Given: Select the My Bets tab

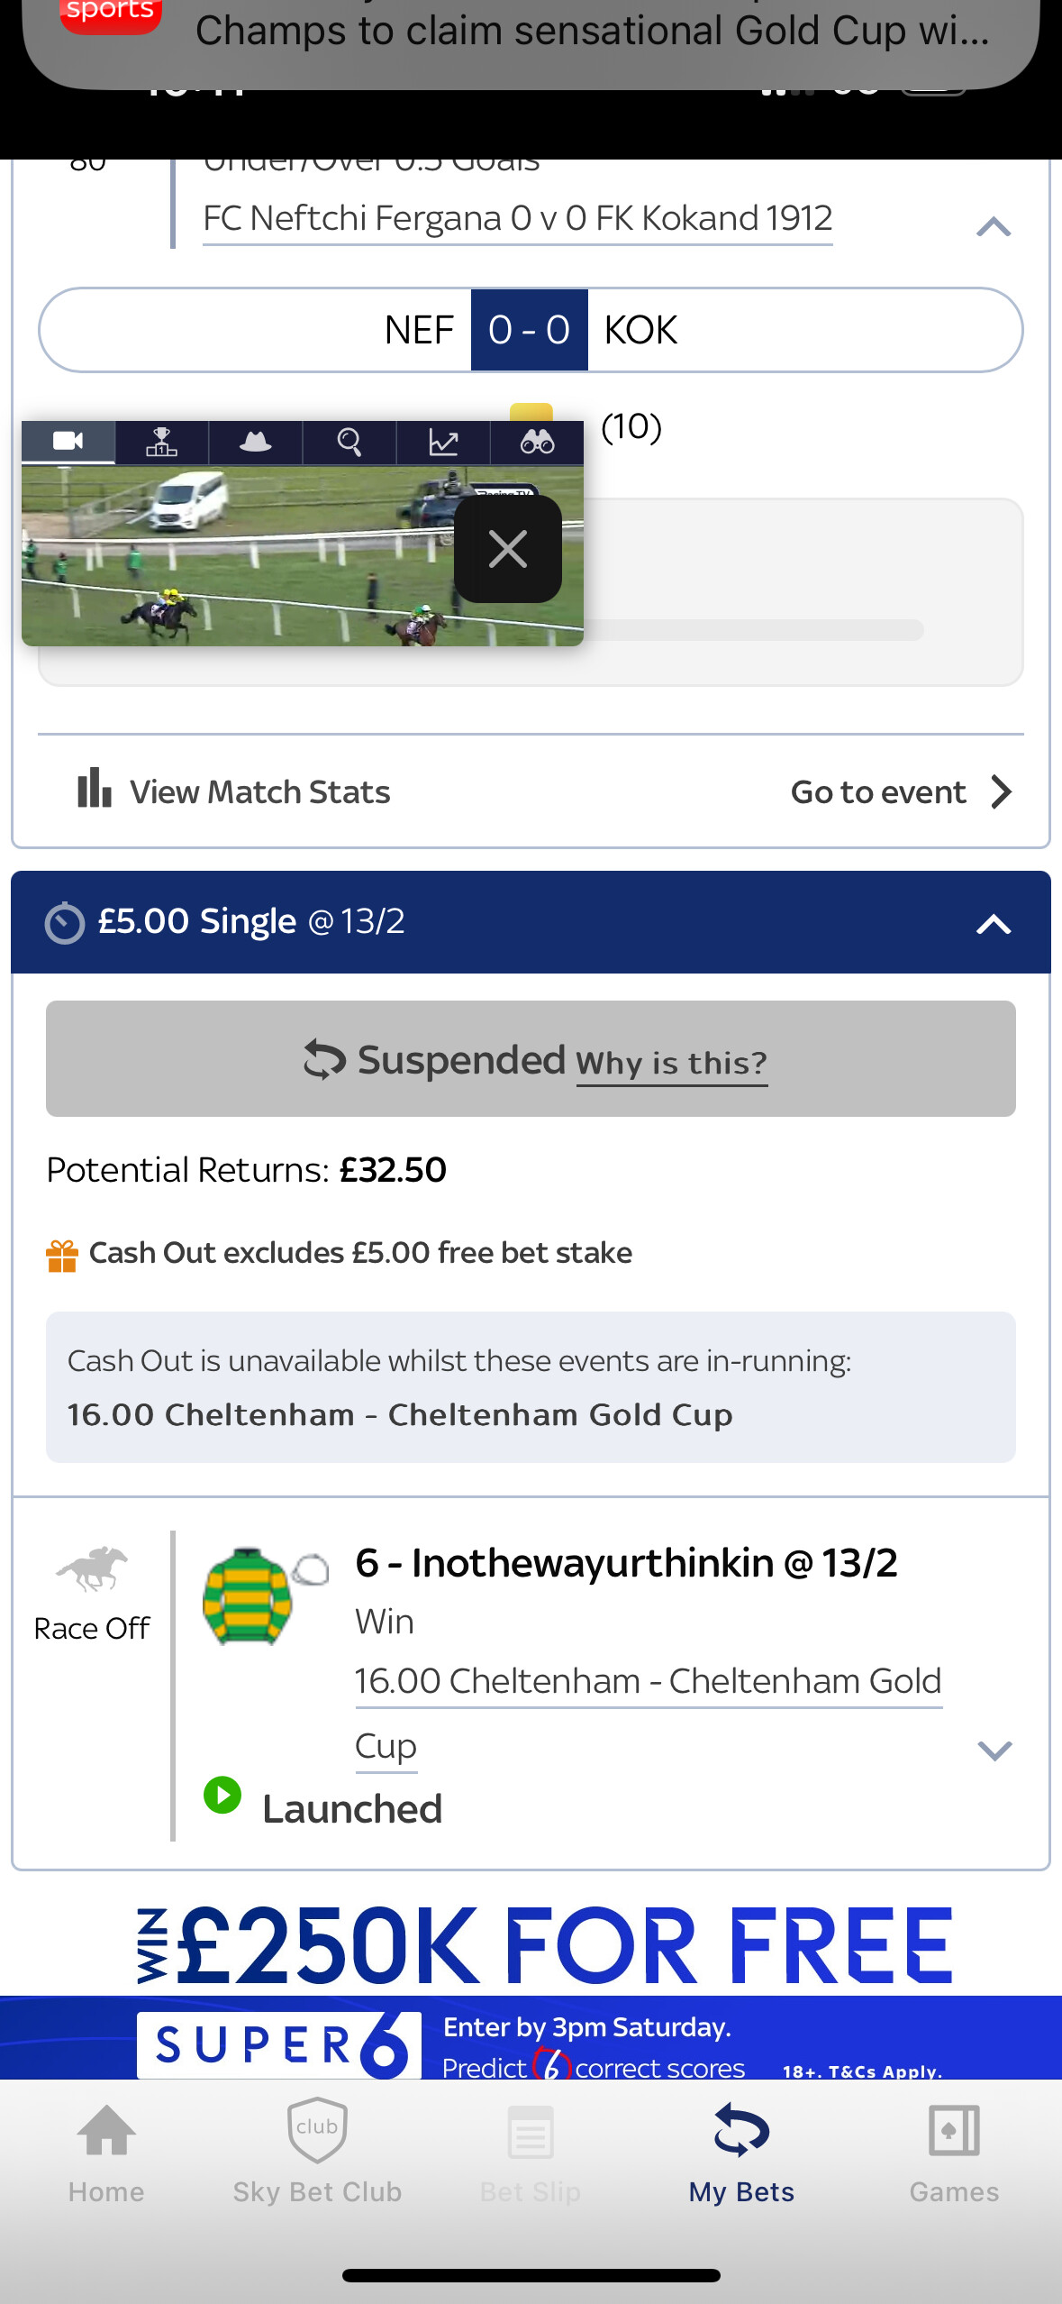Looking at the screenshot, I should point(741,2154).
